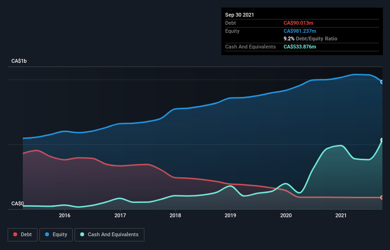Click the Sep 30 2021 tooltip date
This screenshot has width=390, height=250.
click(239, 15)
